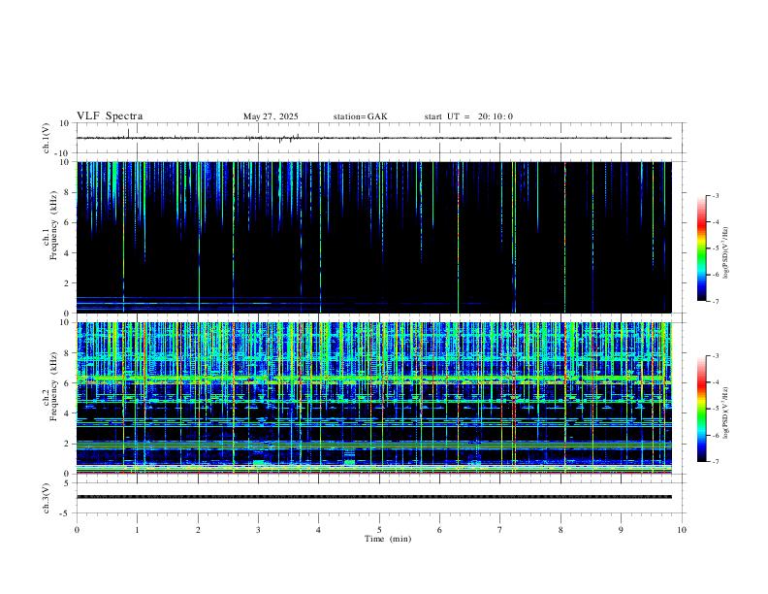Screen dimensions: 768x594
Task: Click the "-3" tick on the ch.1 color bar
Action: (x=716, y=195)
